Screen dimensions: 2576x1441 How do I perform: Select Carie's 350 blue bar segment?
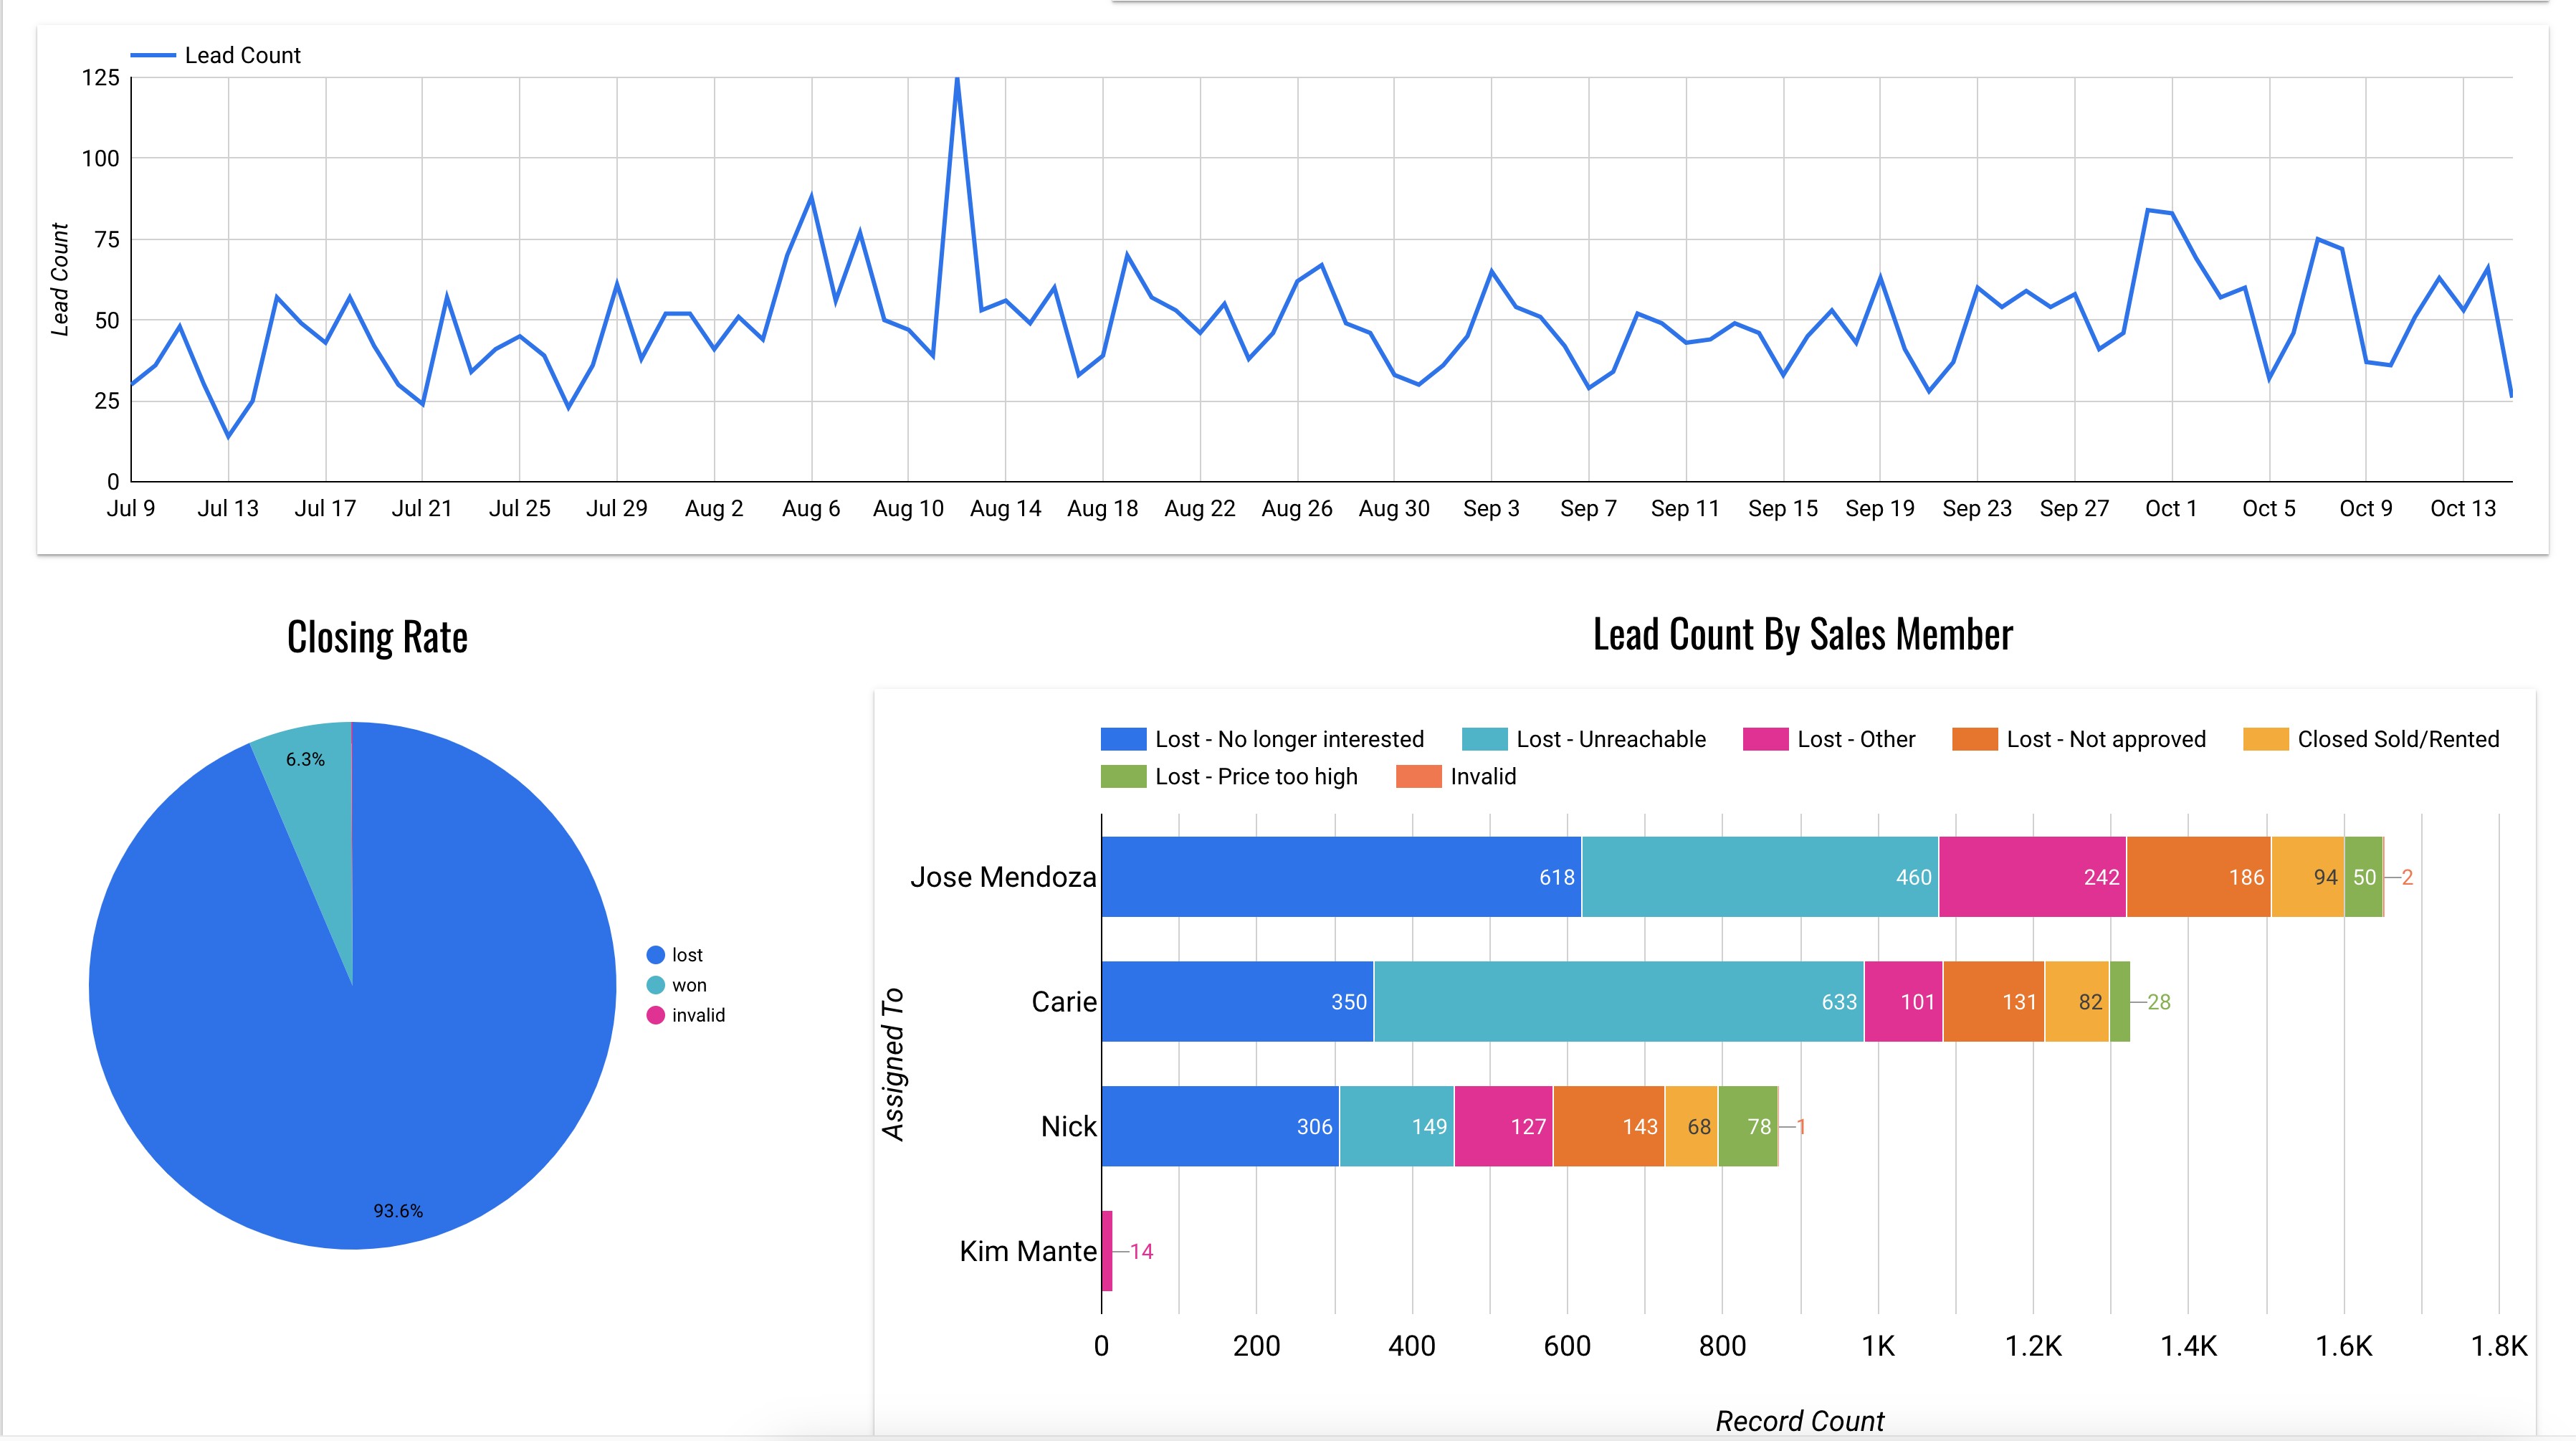pyautogui.click(x=1237, y=1002)
